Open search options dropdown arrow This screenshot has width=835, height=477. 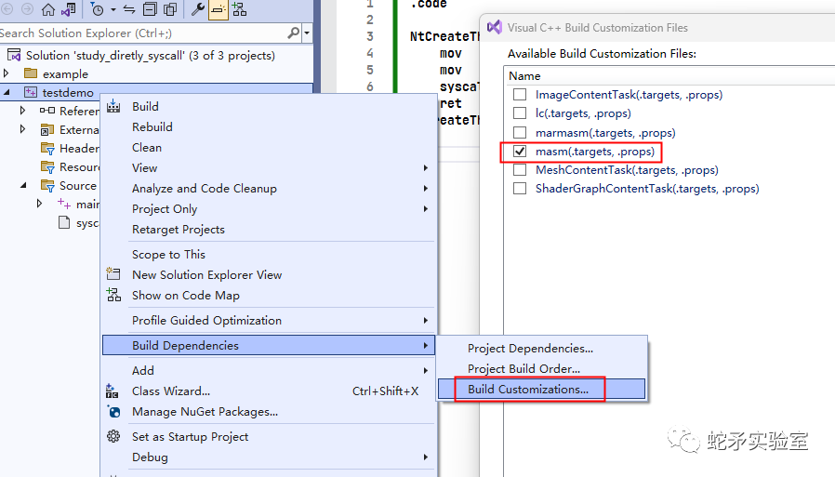(307, 33)
